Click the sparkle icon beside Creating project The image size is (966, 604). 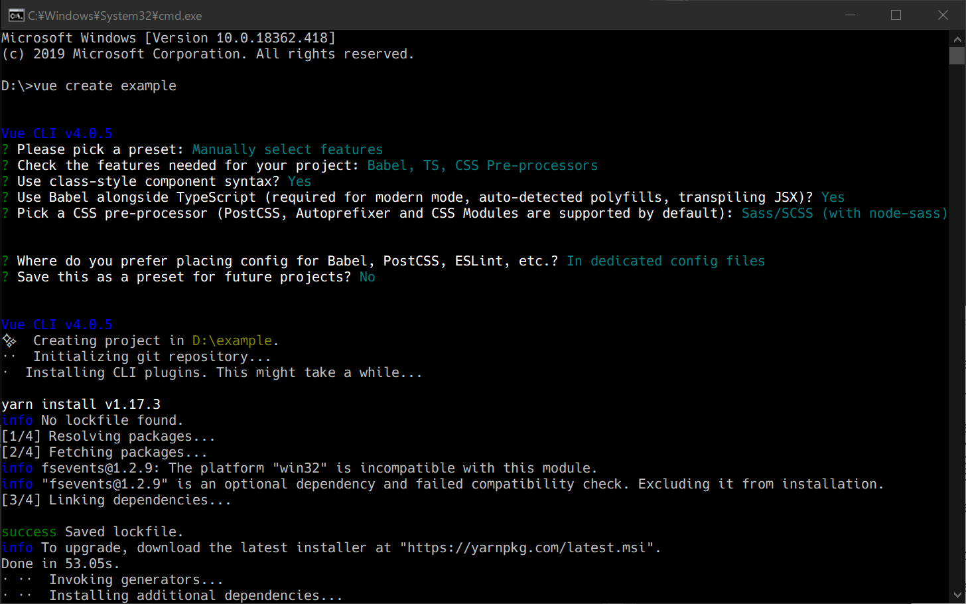pyautogui.click(x=9, y=341)
